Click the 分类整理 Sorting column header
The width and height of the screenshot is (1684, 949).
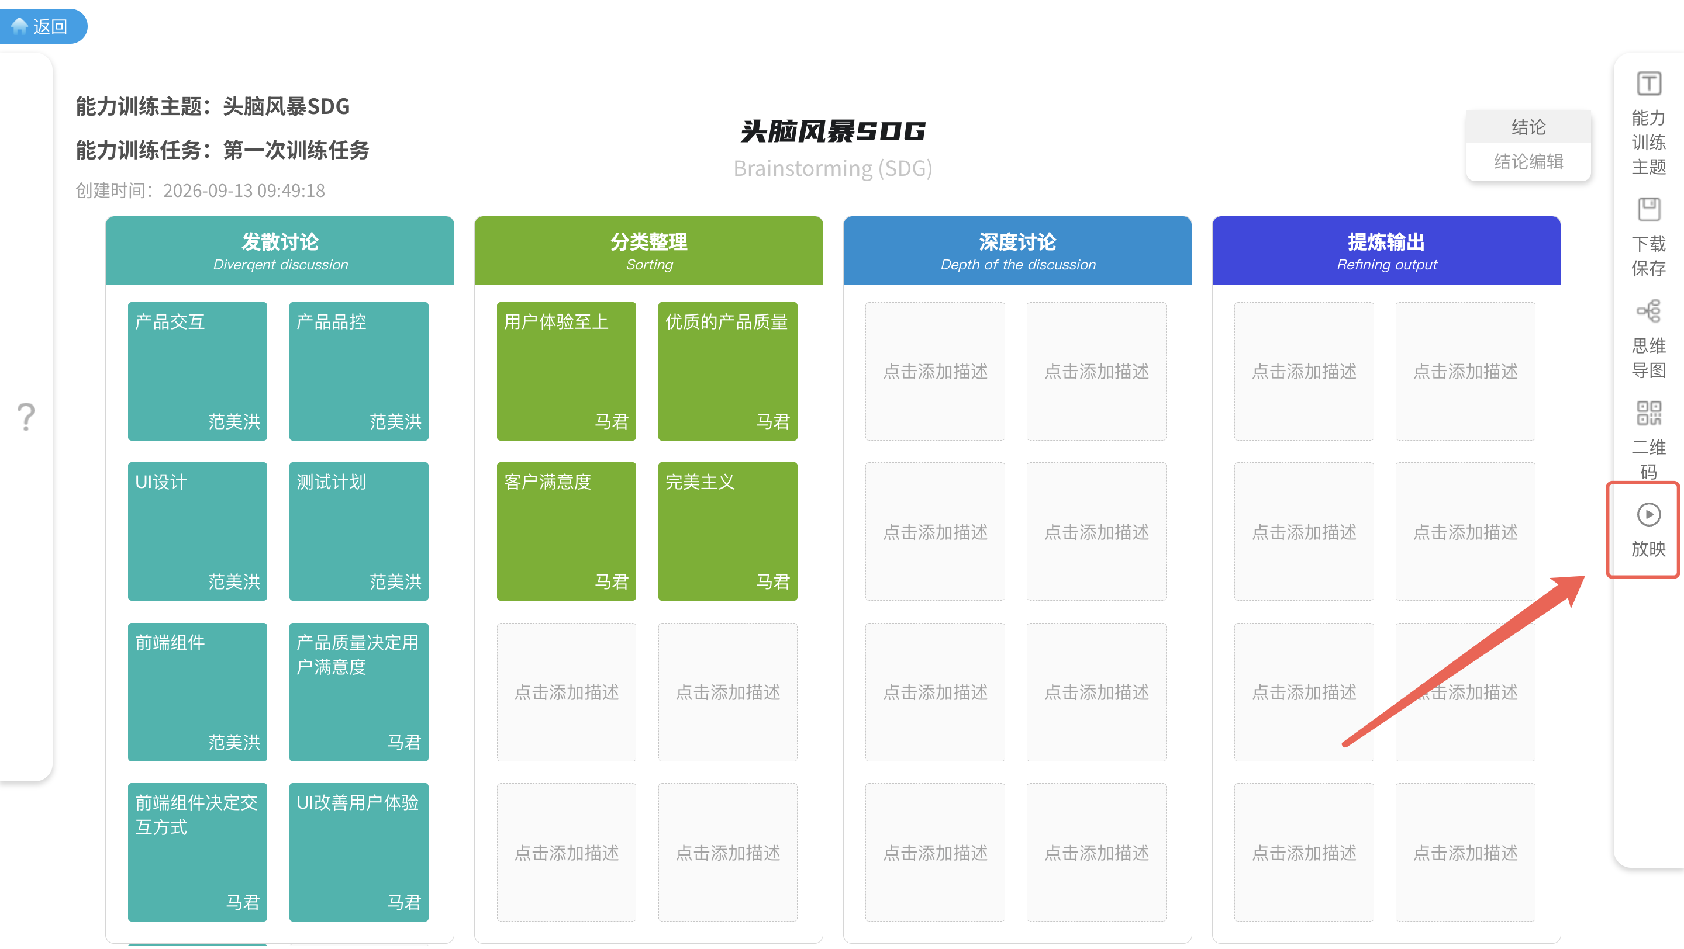click(x=648, y=251)
